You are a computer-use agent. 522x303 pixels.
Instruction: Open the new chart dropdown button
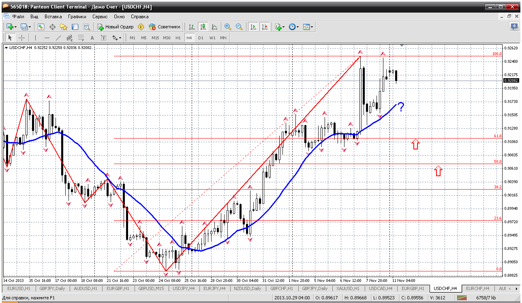click(11, 27)
